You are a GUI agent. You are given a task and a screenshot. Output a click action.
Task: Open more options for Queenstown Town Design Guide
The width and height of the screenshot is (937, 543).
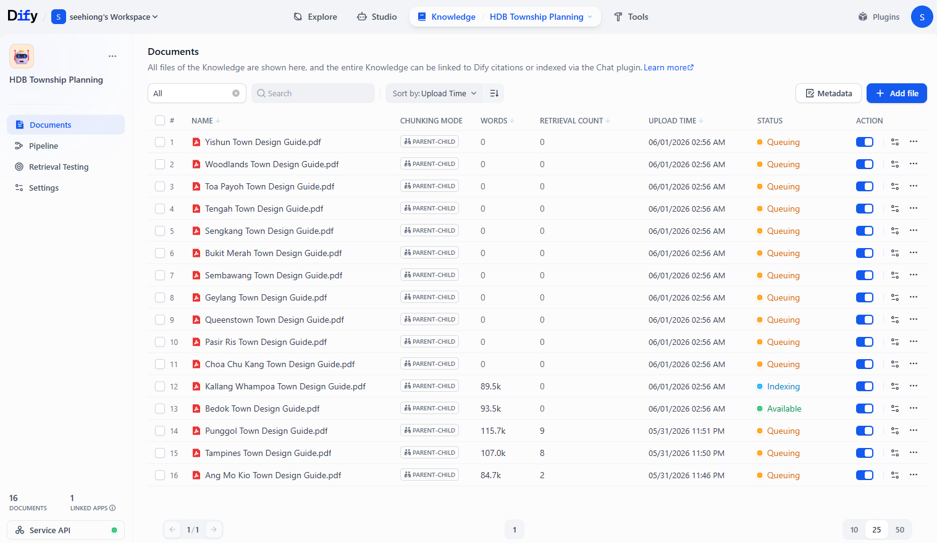click(x=914, y=320)
